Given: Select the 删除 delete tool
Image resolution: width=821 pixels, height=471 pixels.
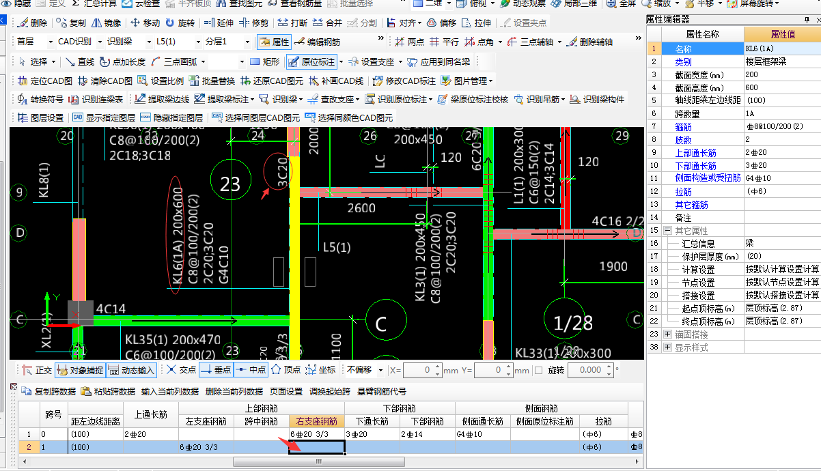Looking at the screenshot, I should click(x=31, y=23).
